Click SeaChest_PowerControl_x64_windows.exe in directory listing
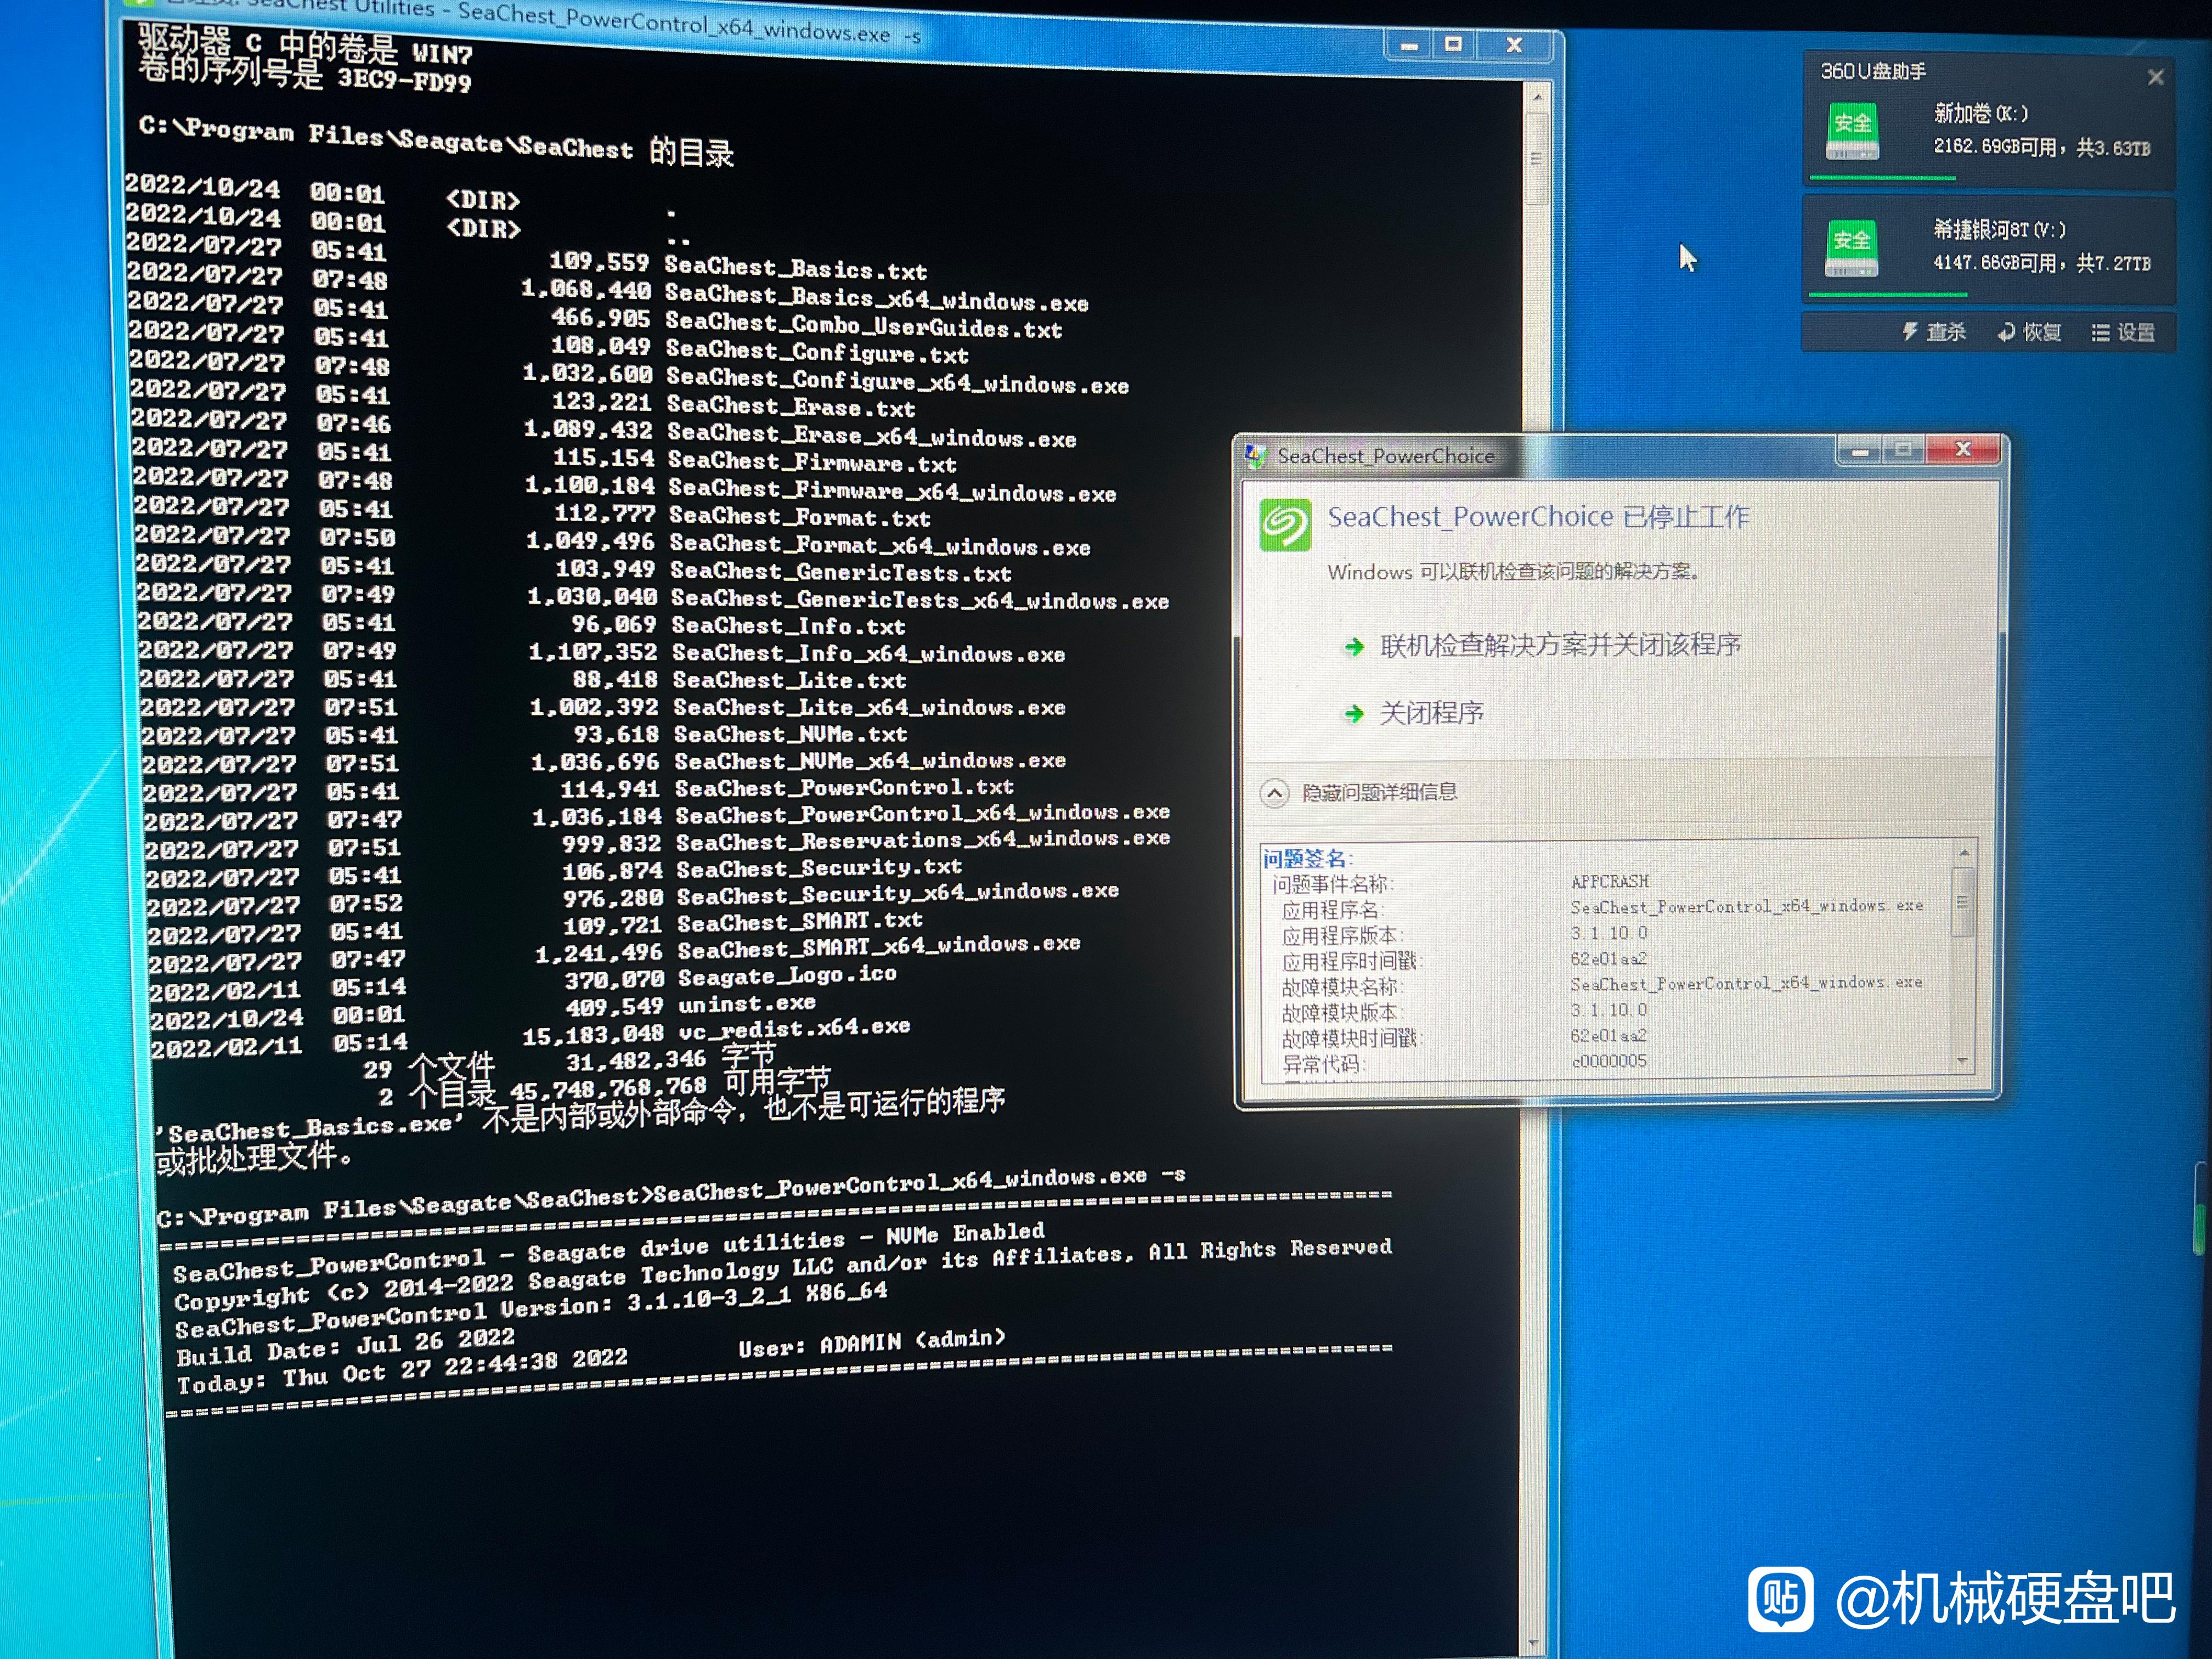Screen dimensions: 2212x1659 click(922, 813)
